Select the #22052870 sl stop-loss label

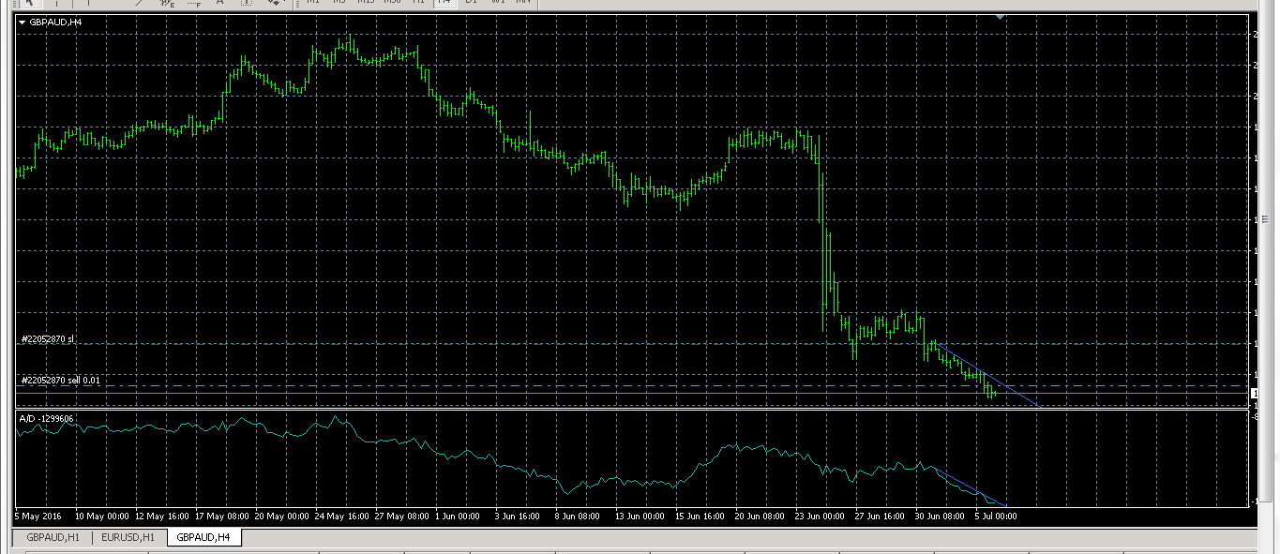tap(48, 338)
